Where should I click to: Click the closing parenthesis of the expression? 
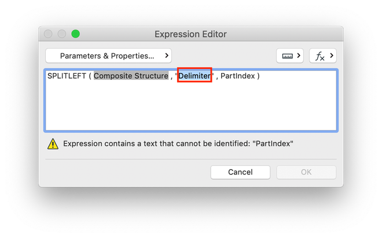click(x=258, y=76)
